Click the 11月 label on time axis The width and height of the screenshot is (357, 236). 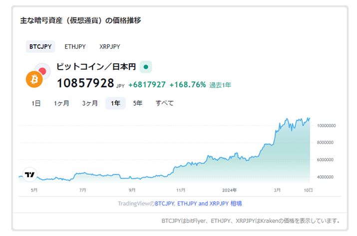coord(181,190)
